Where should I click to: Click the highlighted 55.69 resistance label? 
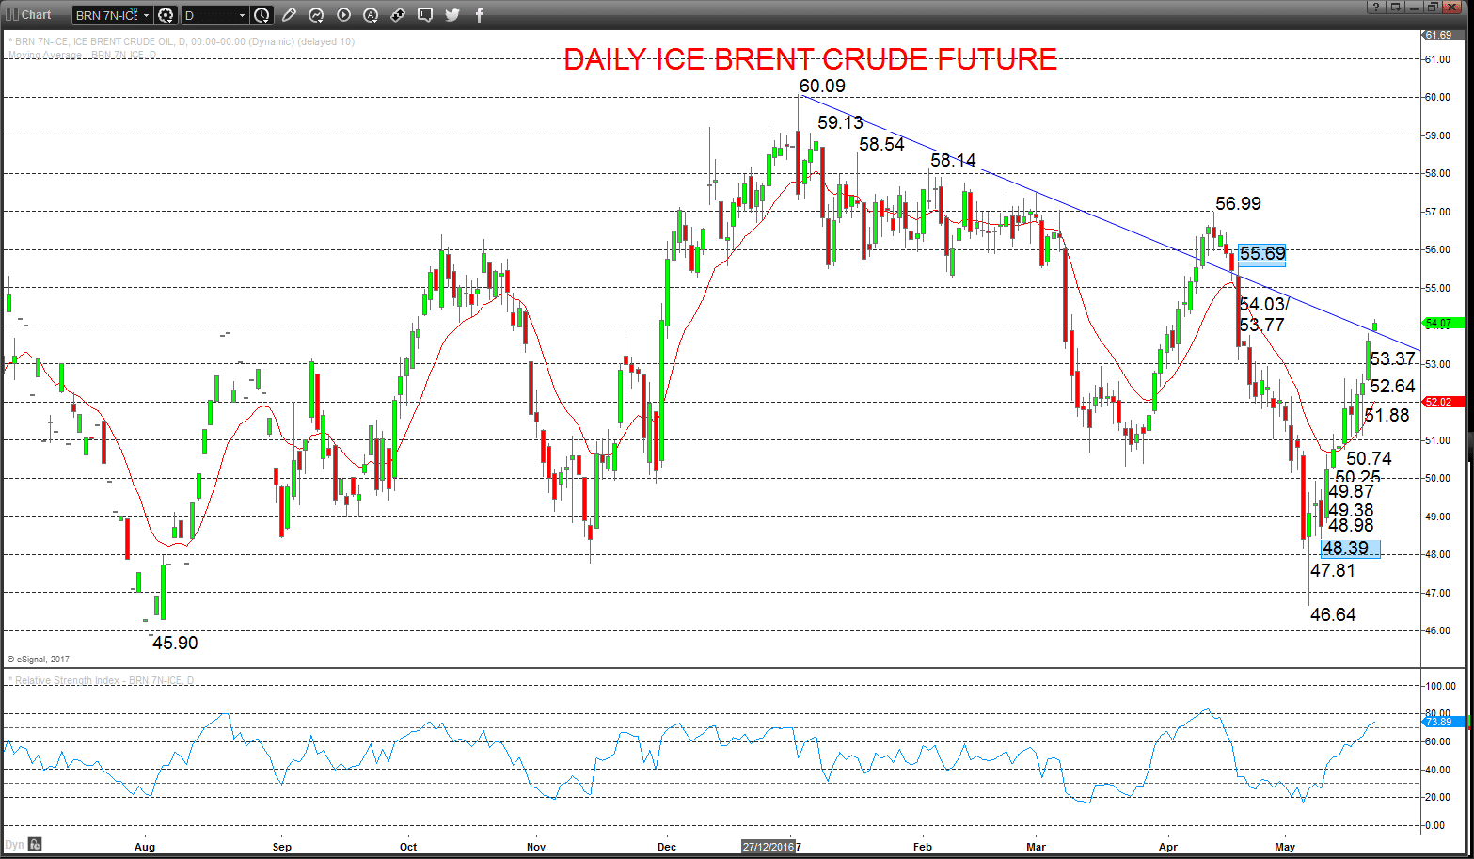tap(1262, 253)
